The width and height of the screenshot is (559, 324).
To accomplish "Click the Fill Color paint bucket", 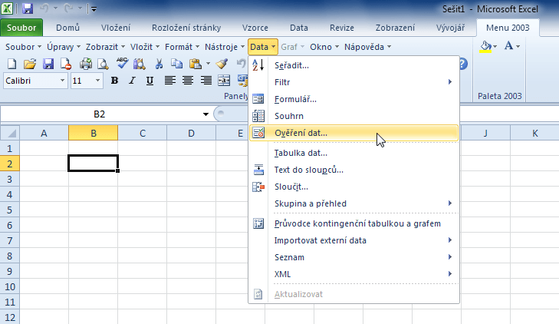I will pos(485,46).
